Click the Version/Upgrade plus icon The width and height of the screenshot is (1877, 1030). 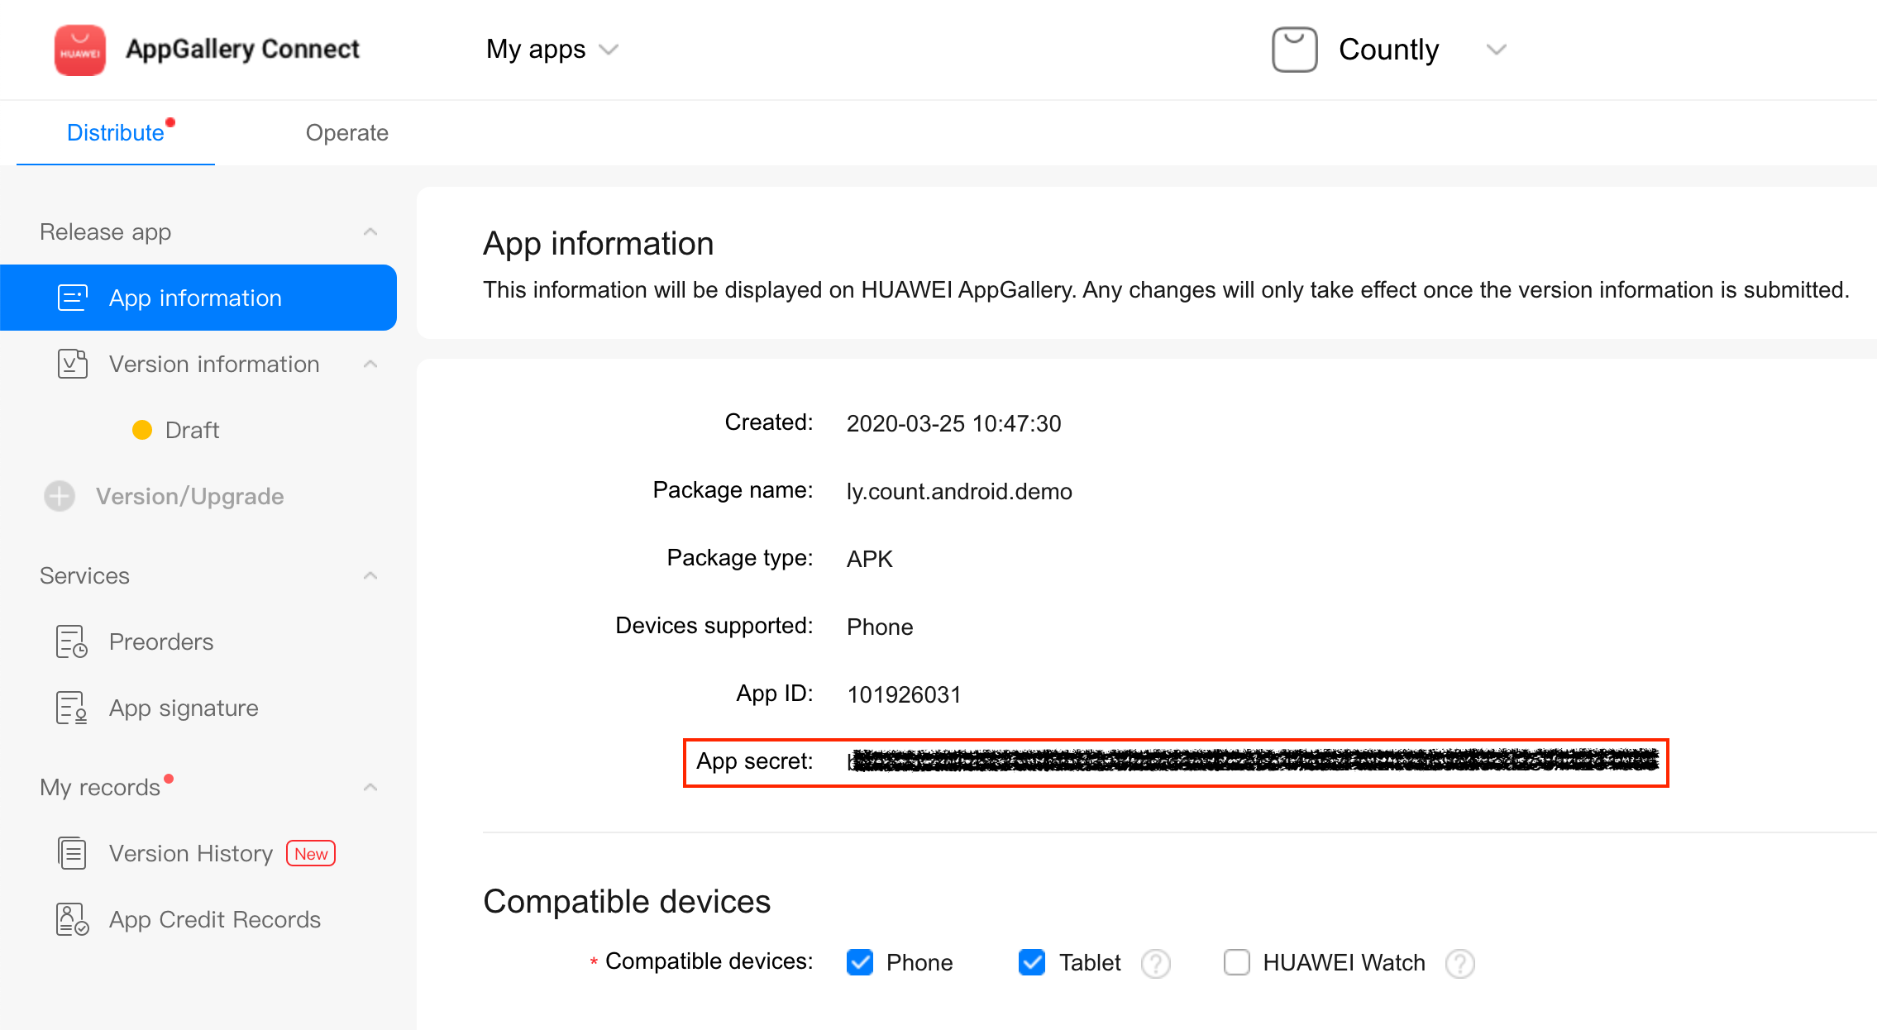click(60, 496)
